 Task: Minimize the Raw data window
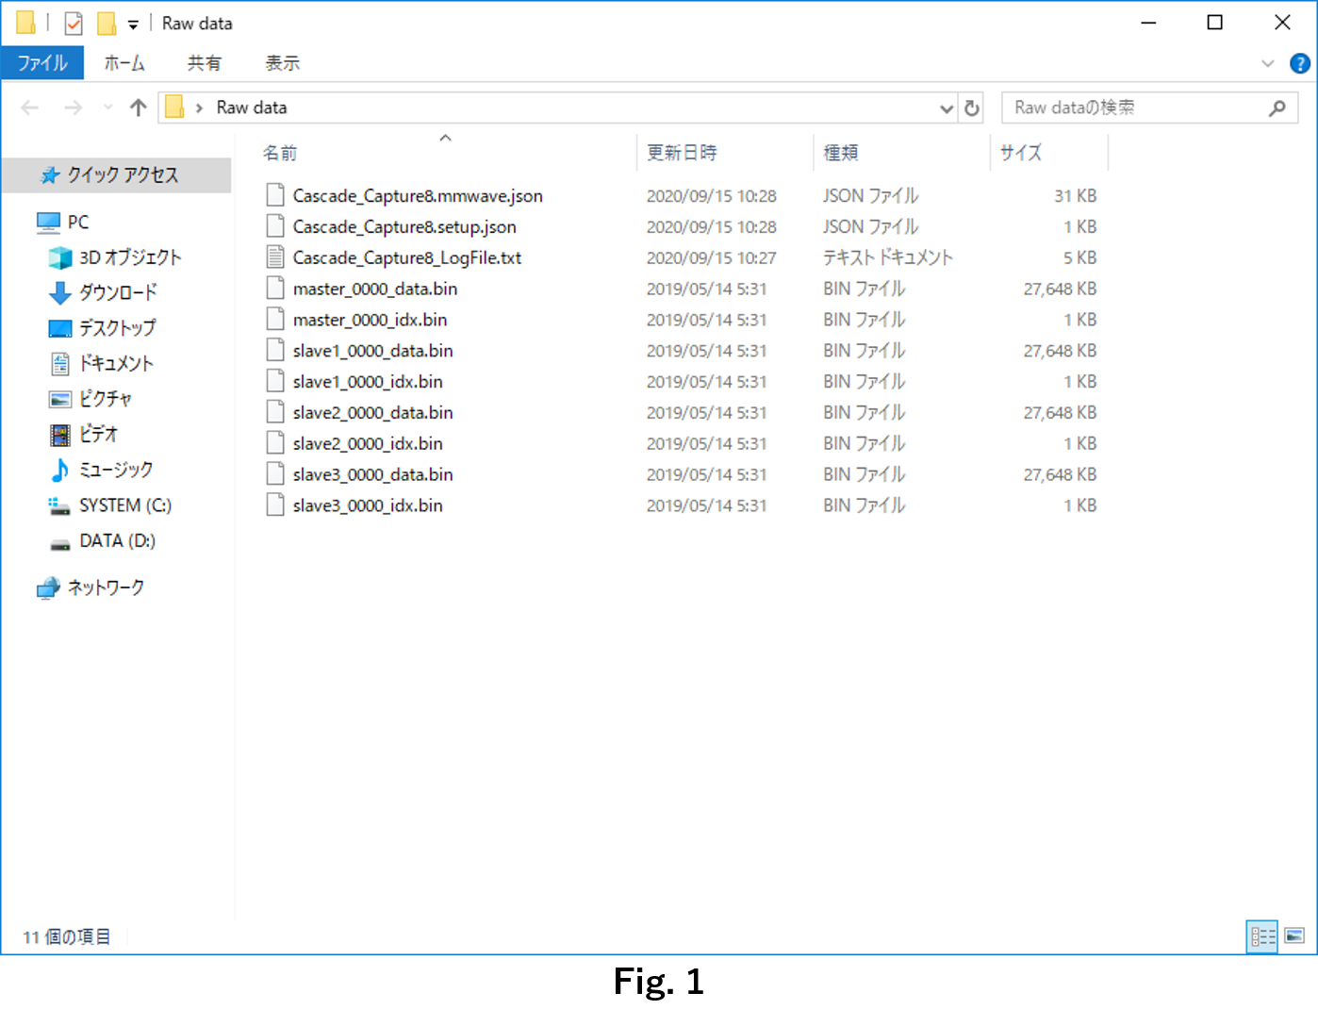[x=1148, y=23]
